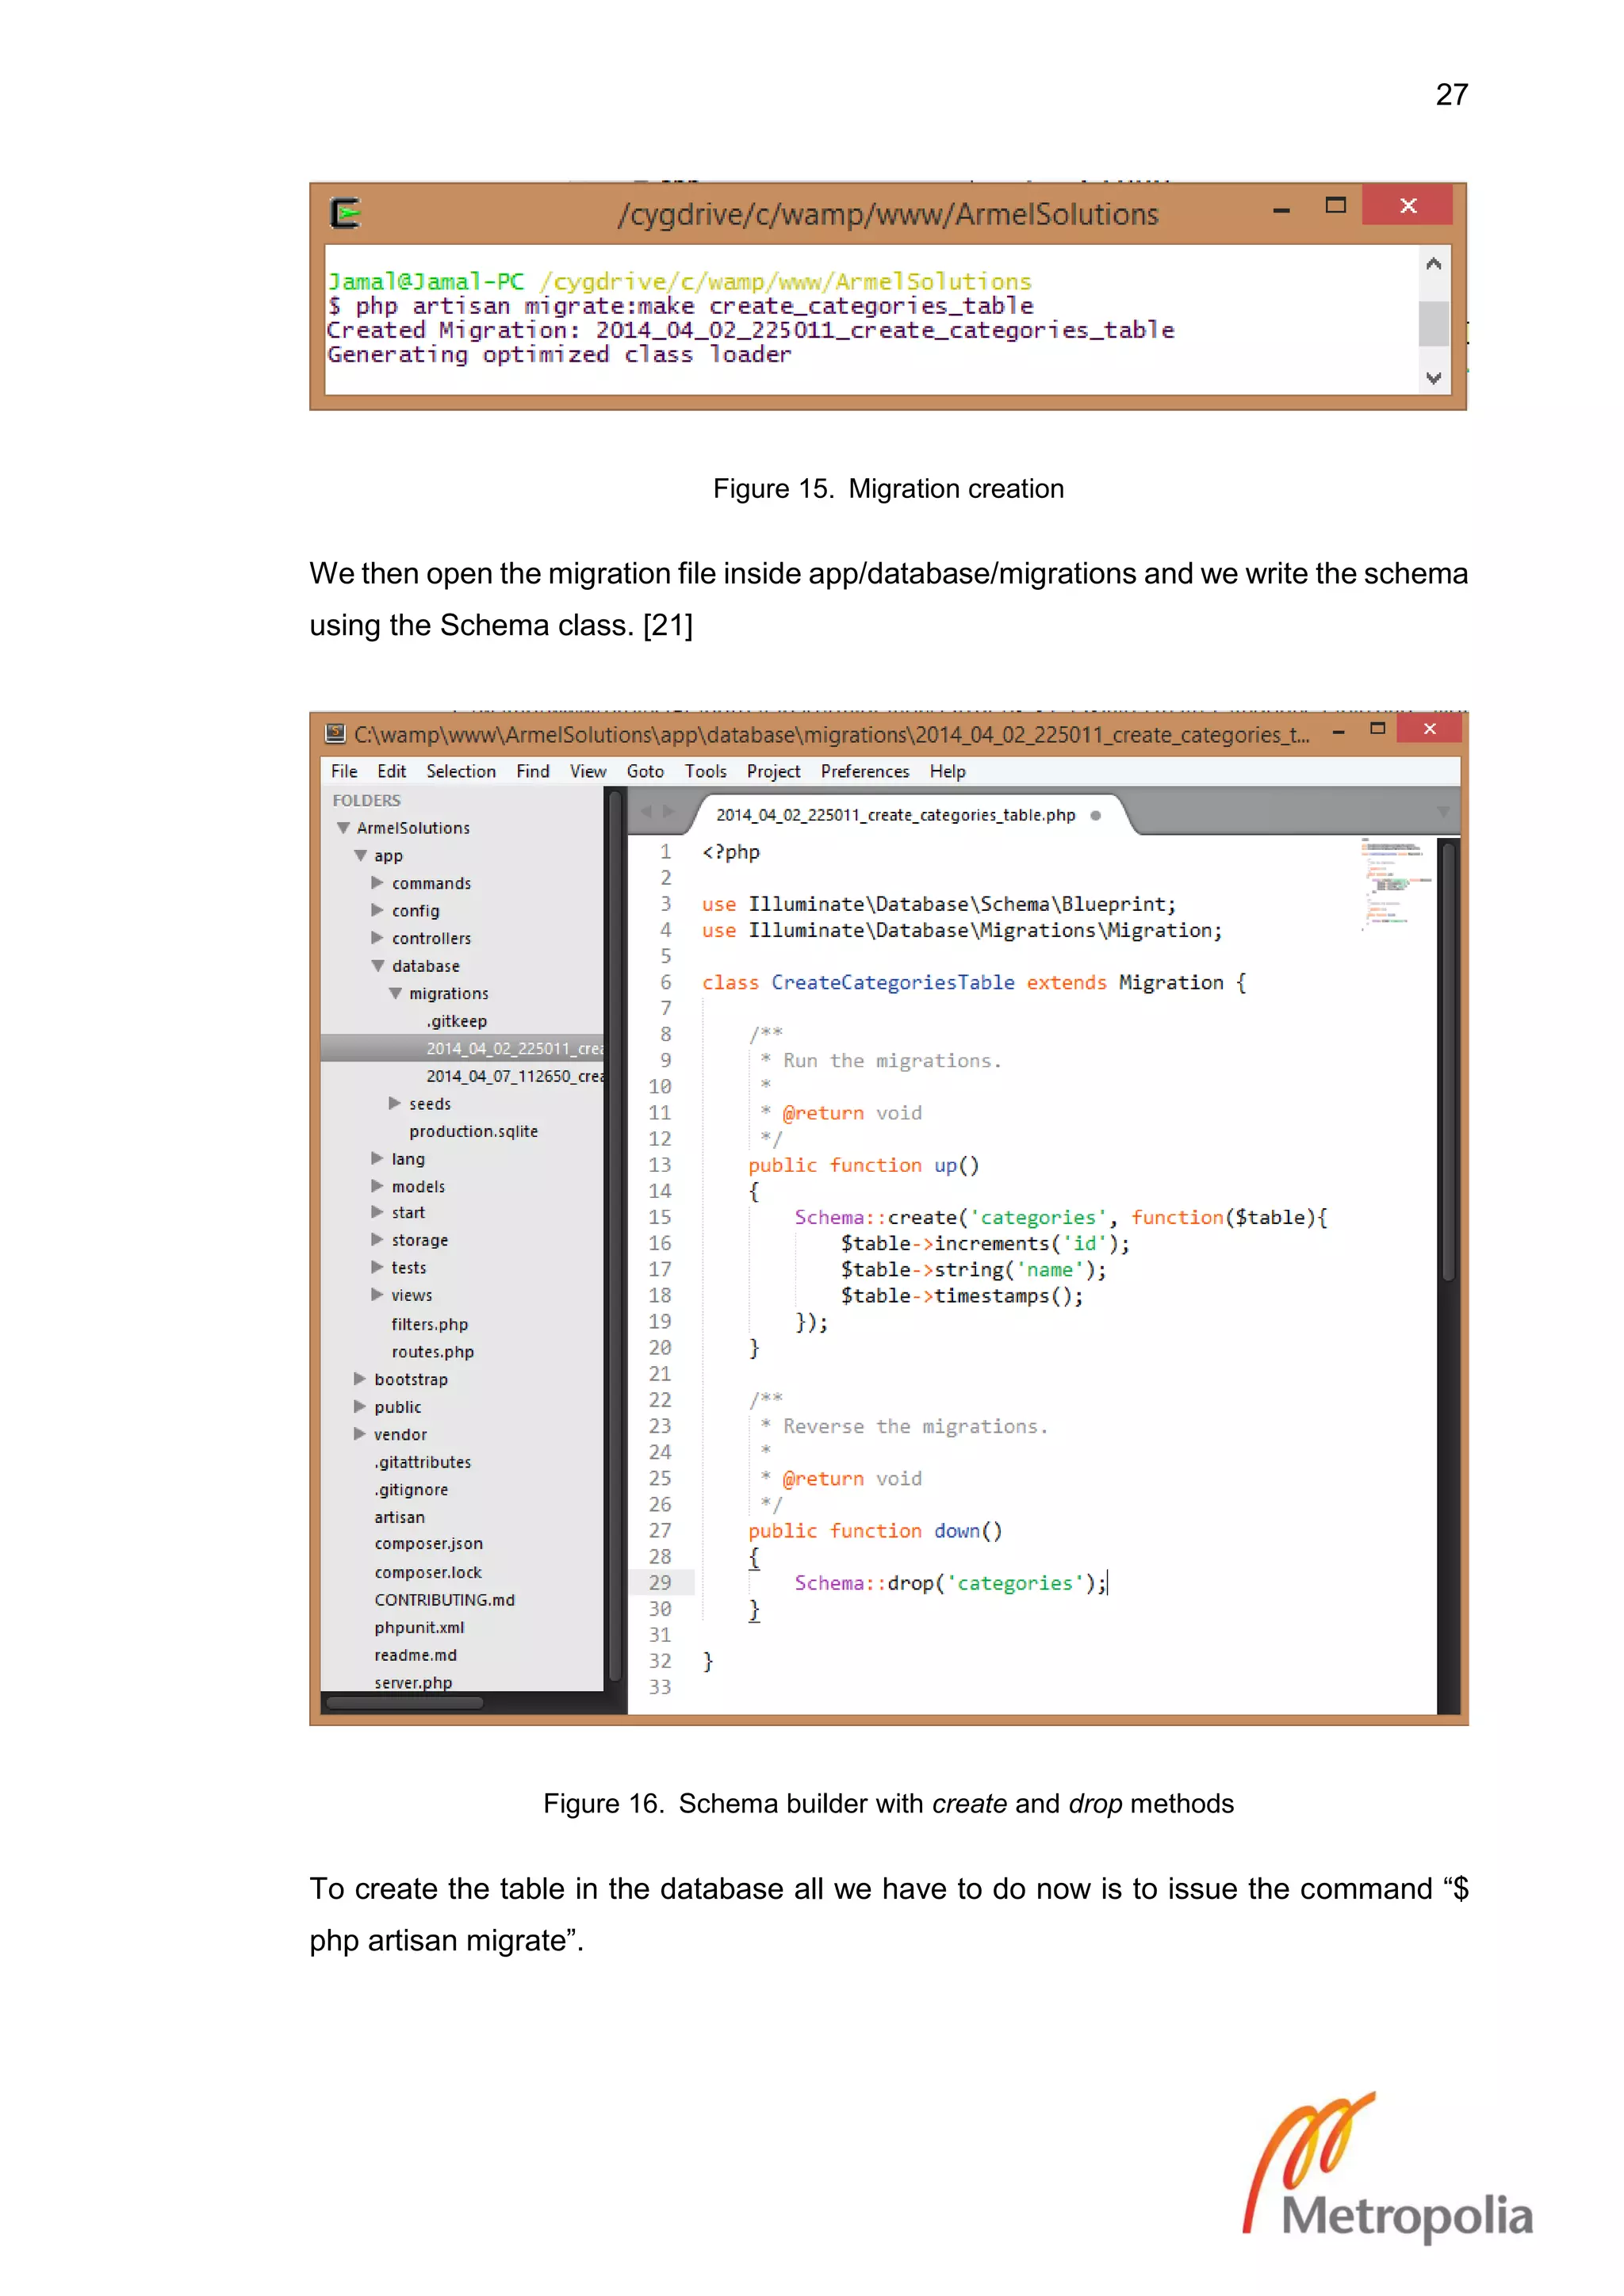Expand the public folder
The width and height of the screenshot is (1624, 2296).
point(360,1407)
